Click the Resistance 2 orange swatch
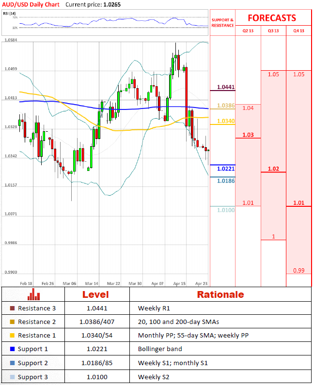This screenshot has height=385, width=314. 12,322
